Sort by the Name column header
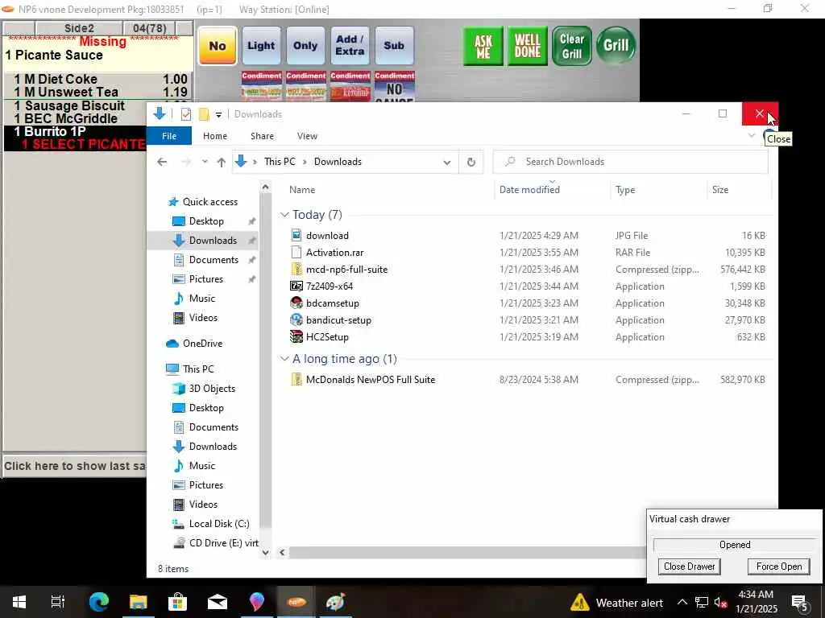Screen dimensions: 825x618 tap(302, 190)
